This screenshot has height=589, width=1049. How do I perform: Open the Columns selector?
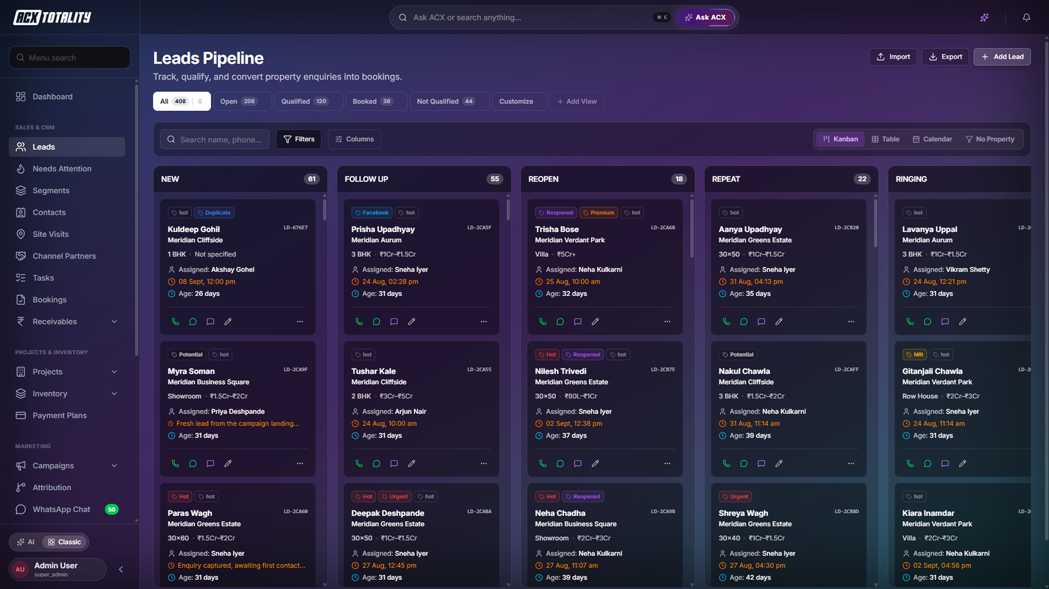point(354,139)
